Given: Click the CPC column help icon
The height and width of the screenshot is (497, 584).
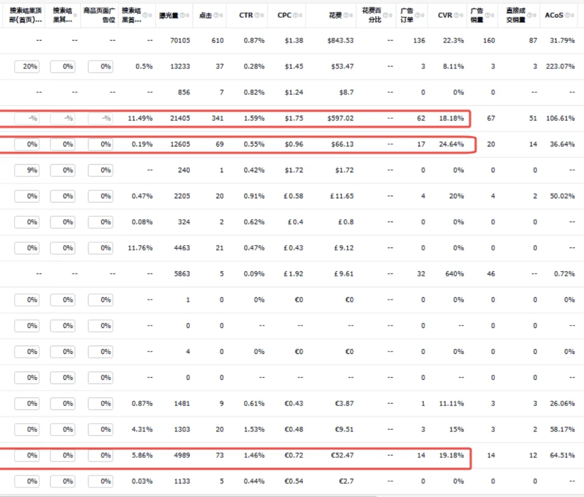Looking at the screenshot, I should tap(295, 15).
